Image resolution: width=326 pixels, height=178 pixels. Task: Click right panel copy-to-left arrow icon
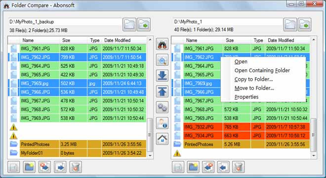point(223,167)
